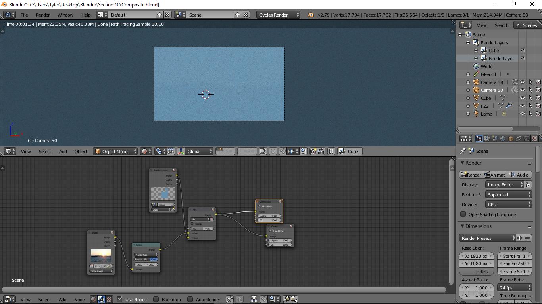
Task: Select the Render Layers properties icon
Action: click(486, 138)
